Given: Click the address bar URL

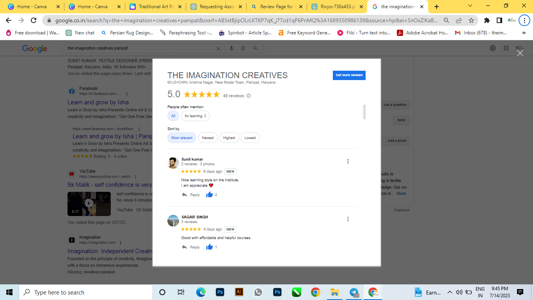Looking at the screenshot, I should click(x=247, y=20).
